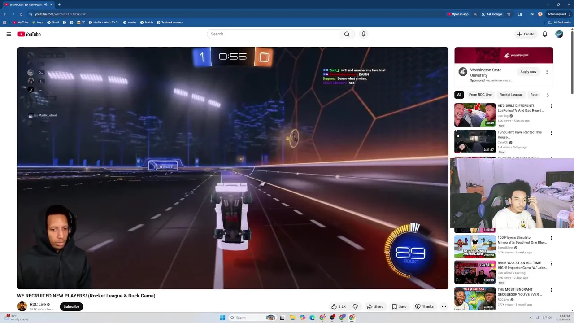Open Microsoft Edge from the taskbar

[312, 318]
